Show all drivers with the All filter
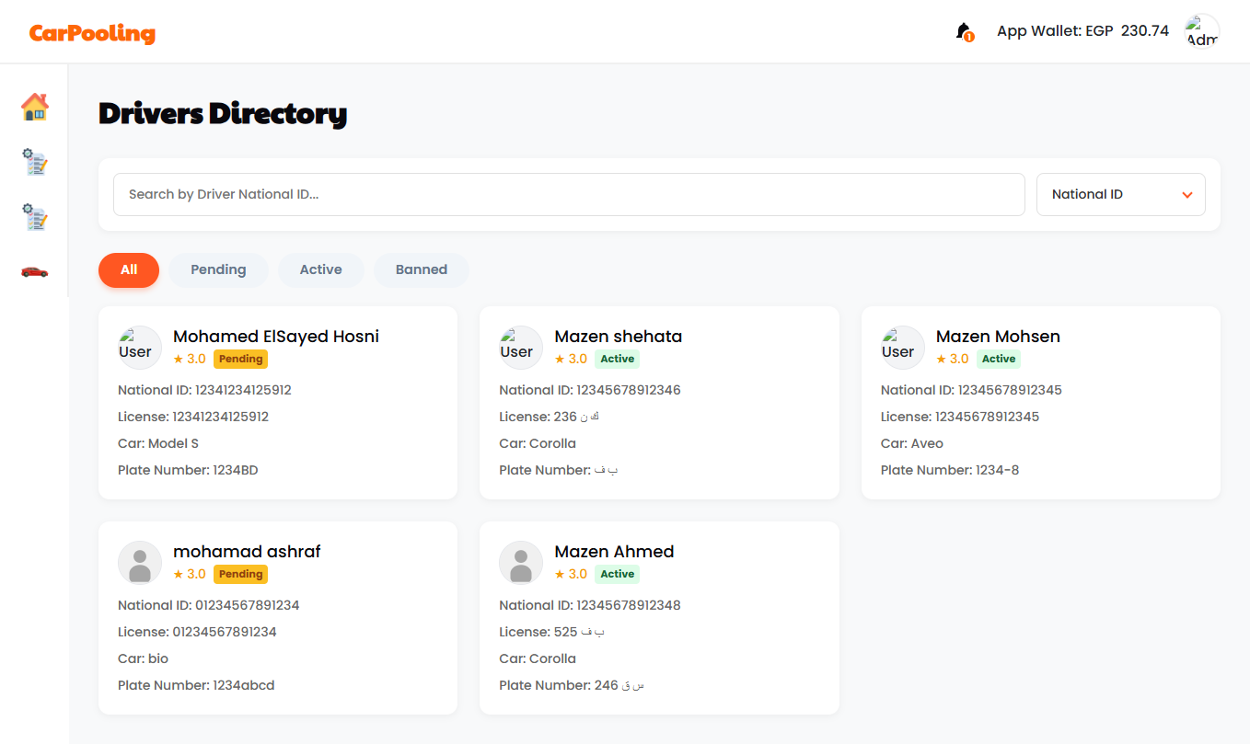This screenshot has height=744, width=1250. click(129, 269)
